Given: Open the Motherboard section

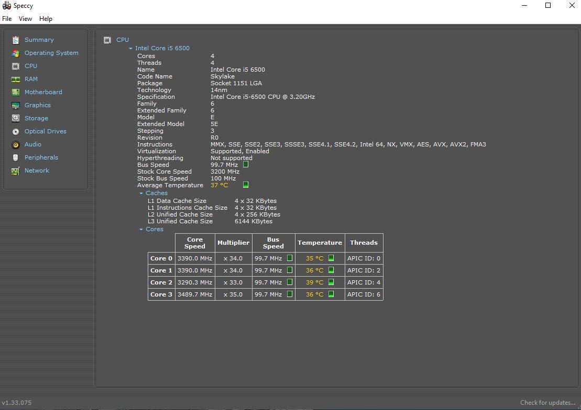Looking at the screenshot, I should [x=43, y=92].
